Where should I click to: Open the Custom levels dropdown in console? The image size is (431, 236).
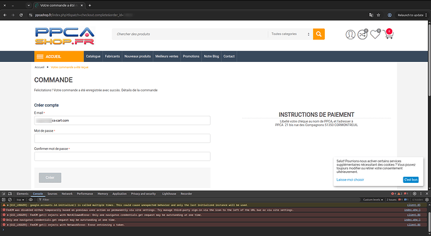373,200
